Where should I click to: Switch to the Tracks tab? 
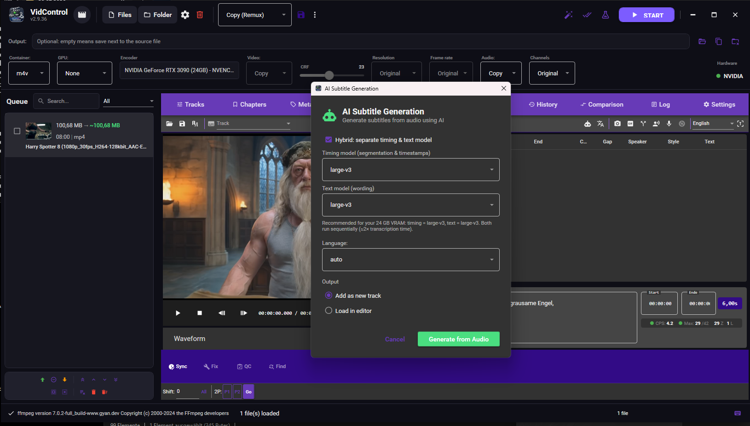point(190,104)
